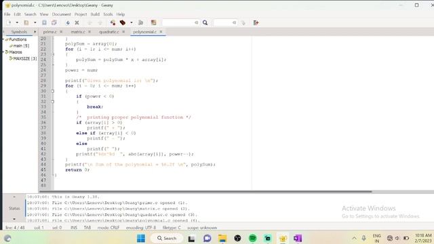Open the Build options dropdown arrow

(132, 22)
